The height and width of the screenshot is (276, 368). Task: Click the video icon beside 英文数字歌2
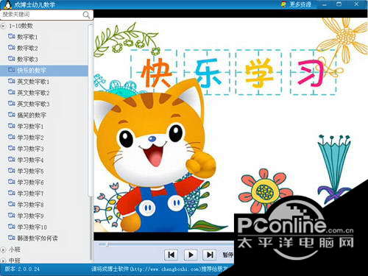tap(12, 93)
